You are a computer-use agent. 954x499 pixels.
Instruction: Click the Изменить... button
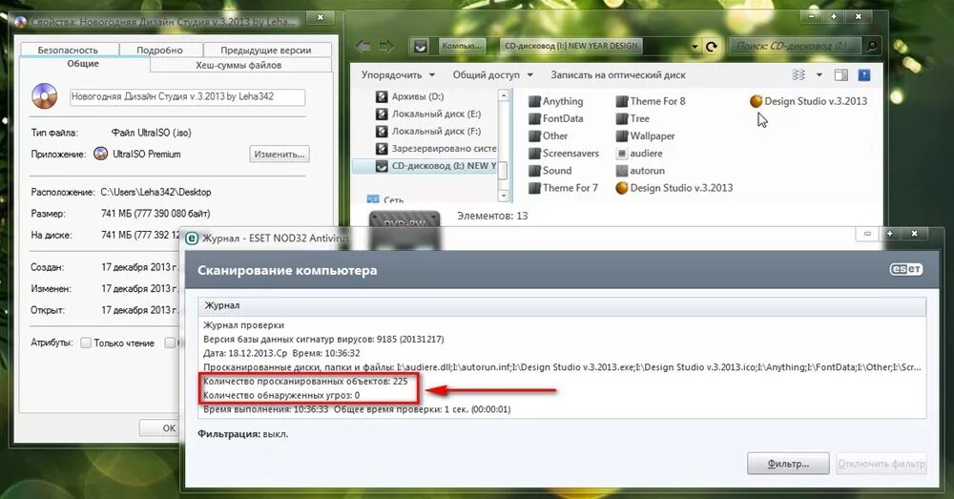pyautogui.click(x=280, y=154)
